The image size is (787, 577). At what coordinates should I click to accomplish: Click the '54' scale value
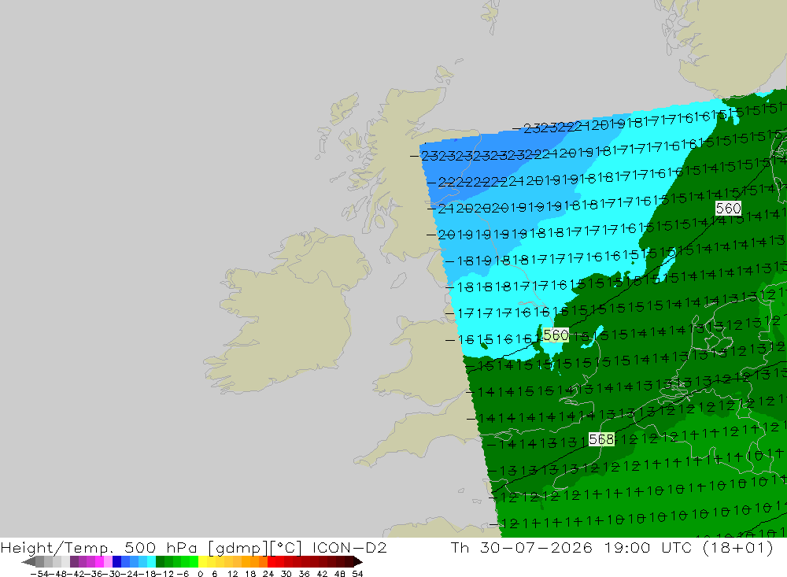[357, 574]
